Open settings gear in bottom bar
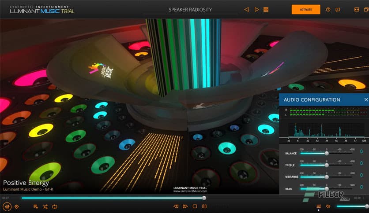 click(x=17, y=207)
